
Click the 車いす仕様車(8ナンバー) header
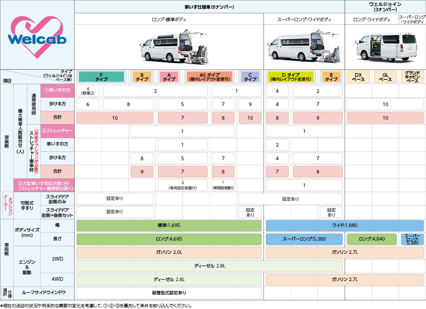tap(209, 7)
